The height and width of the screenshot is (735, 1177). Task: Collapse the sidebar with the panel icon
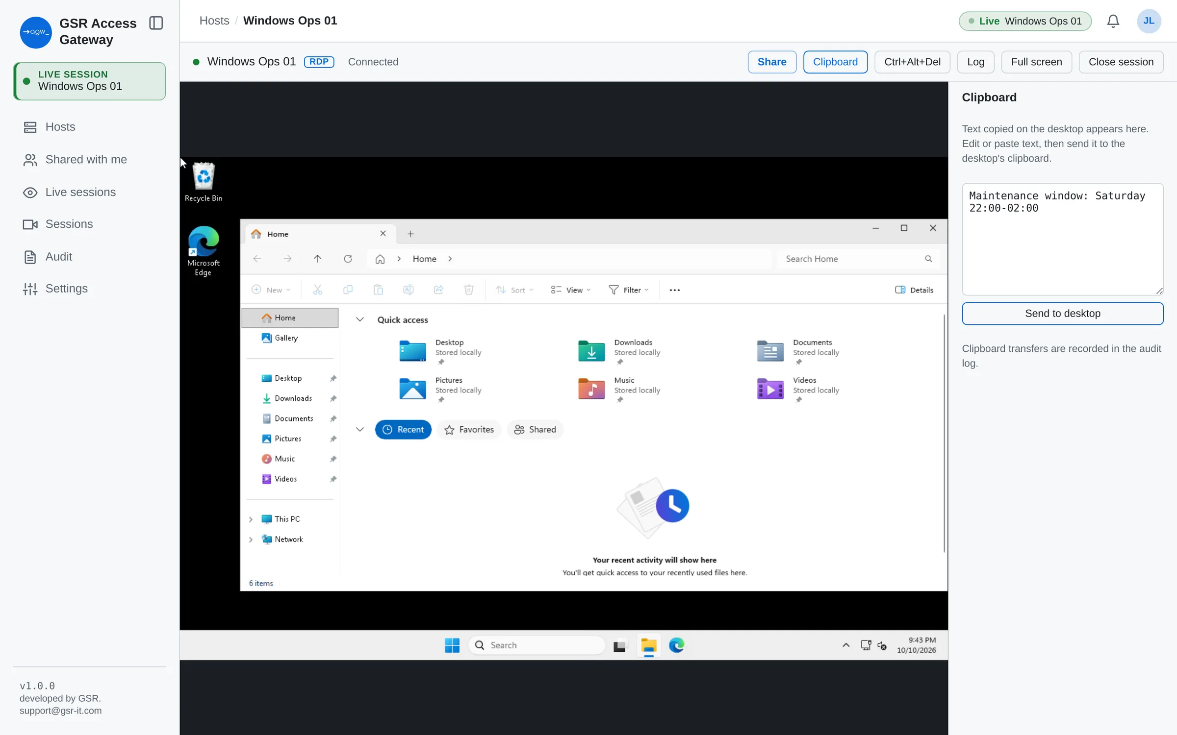(156, 23)
